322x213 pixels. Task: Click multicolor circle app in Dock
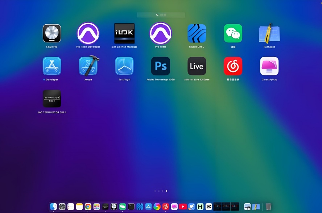click(157, 206)
